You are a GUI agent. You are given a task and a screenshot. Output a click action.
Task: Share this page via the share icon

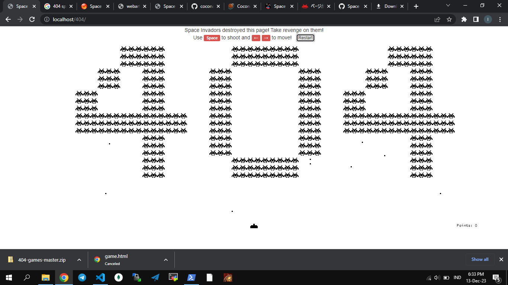pyautogui.click(x=437, y=19)
